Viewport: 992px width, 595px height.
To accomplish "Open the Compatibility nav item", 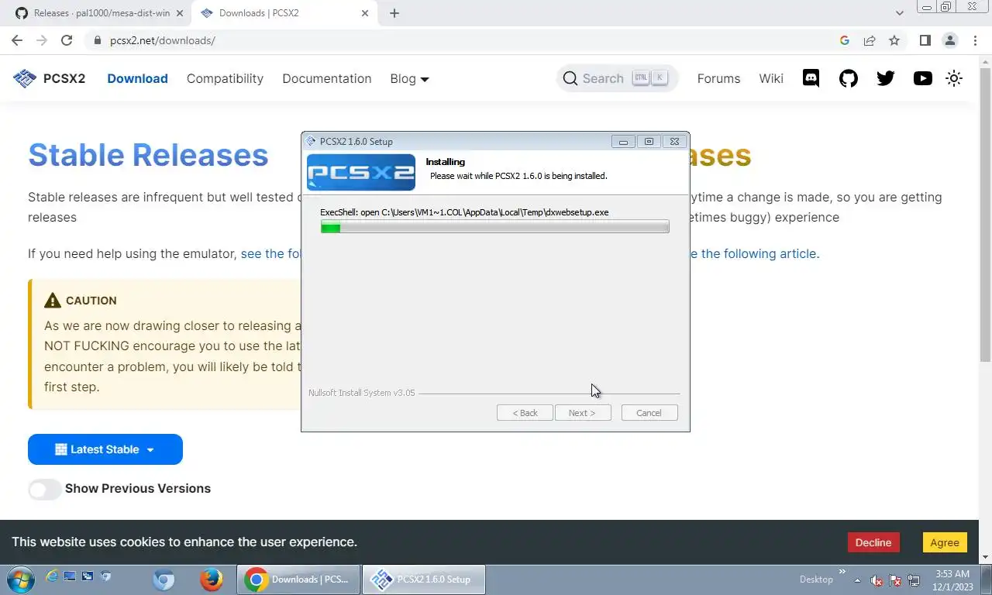I will pos(225,78).
